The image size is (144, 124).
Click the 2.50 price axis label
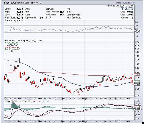137,95
